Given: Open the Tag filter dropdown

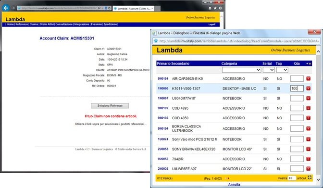Looking at the screenshot, I should point(282,70).
